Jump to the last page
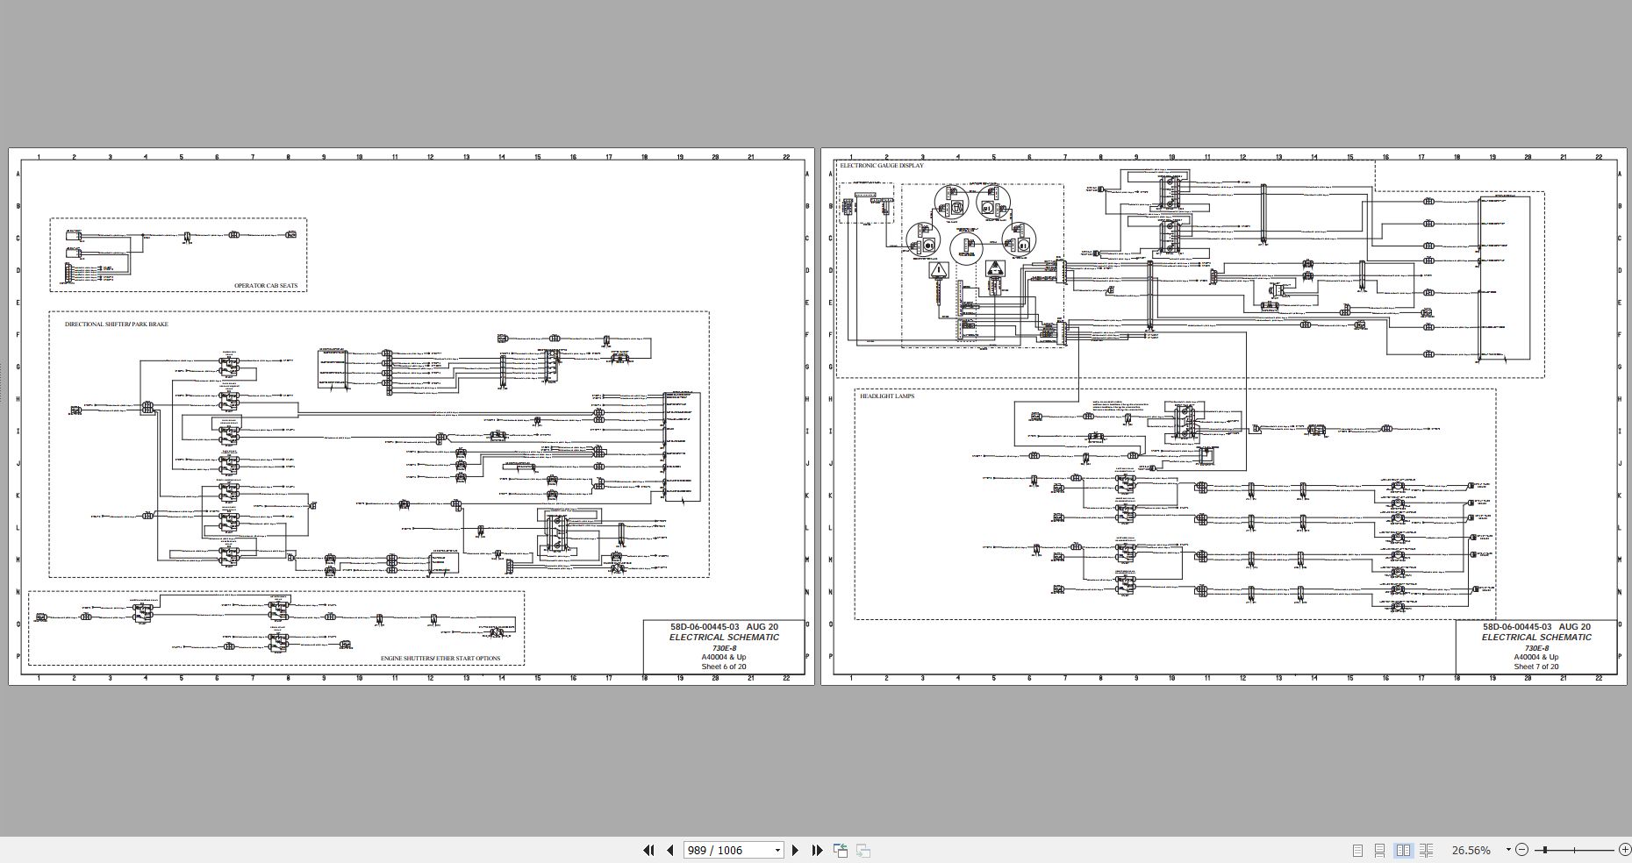This screenshot has height=863, width=1632. pyautogui.click(x=817, y=850)
